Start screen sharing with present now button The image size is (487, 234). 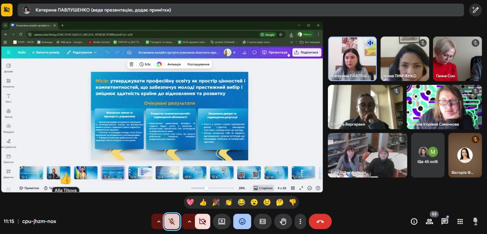(x=222, y=221)
